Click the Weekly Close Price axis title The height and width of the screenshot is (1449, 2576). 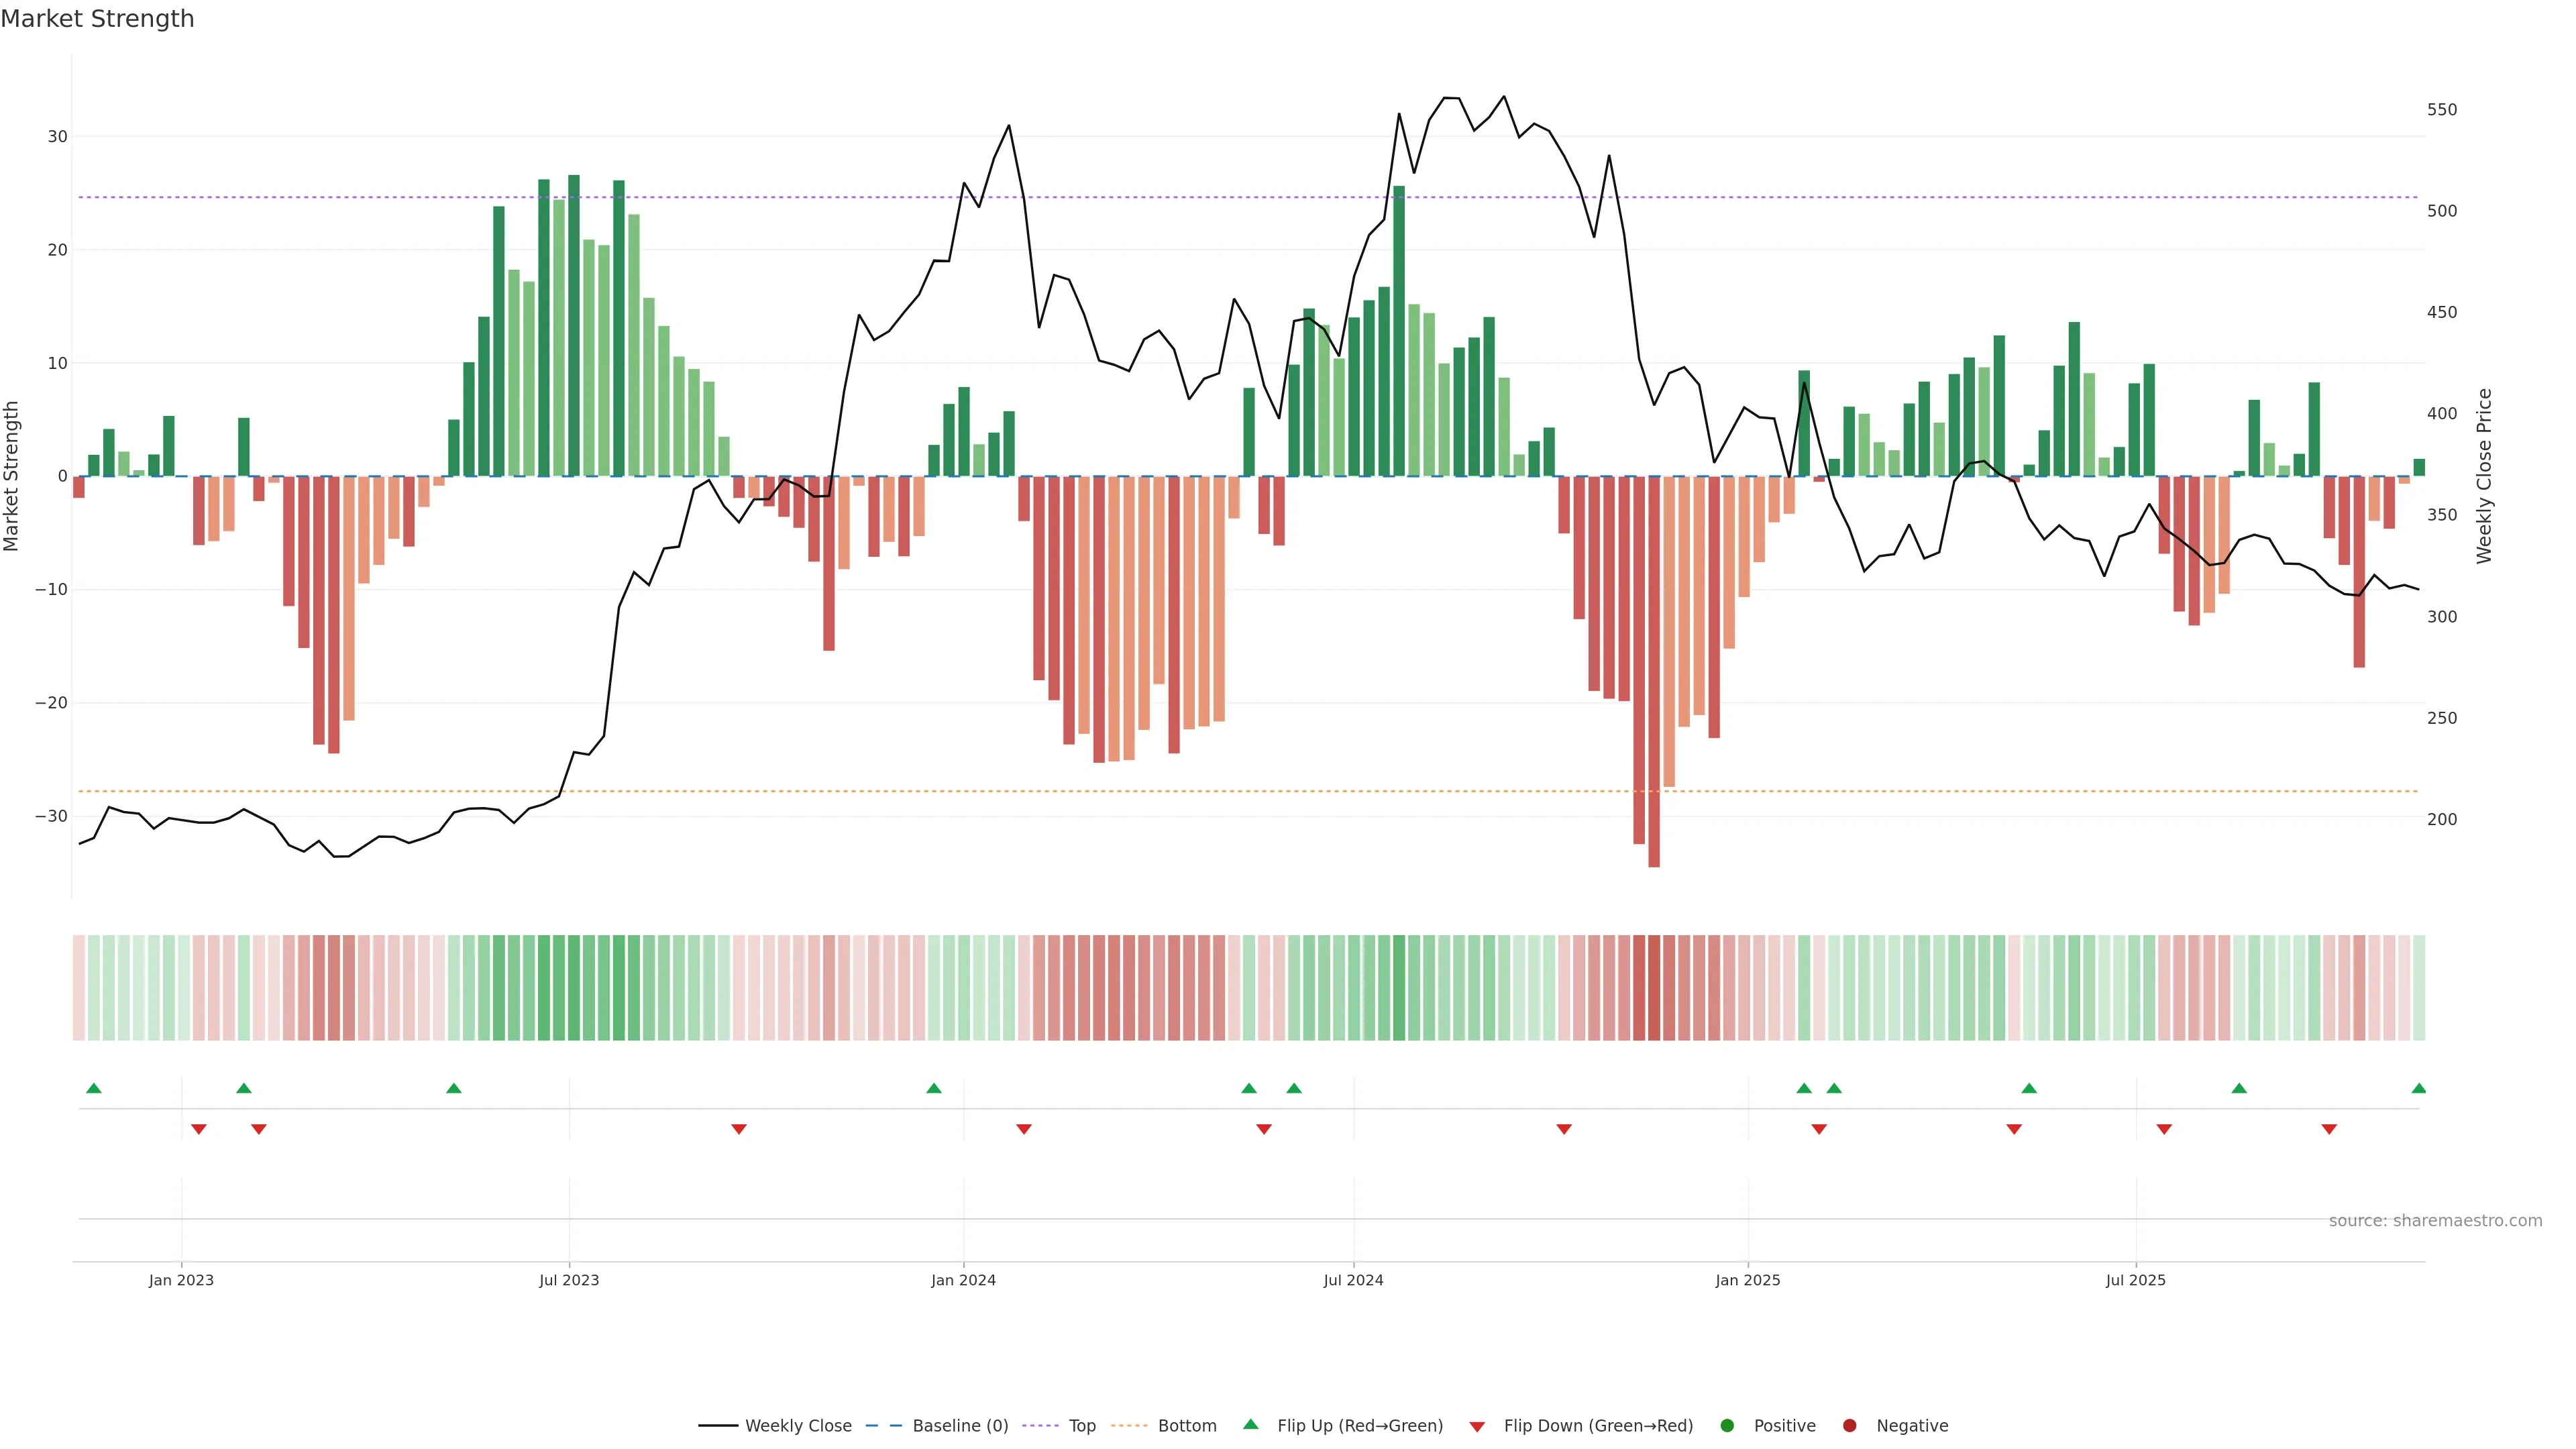(x=2484, y=476)
